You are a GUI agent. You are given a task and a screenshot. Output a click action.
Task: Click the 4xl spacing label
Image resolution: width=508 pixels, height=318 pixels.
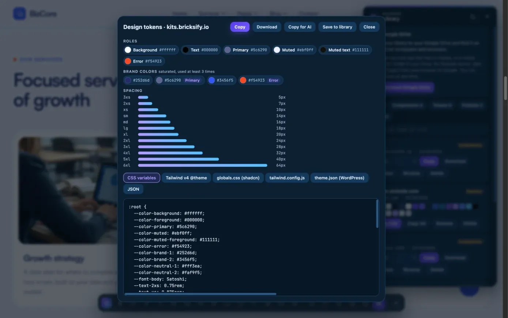click(127, 153)
